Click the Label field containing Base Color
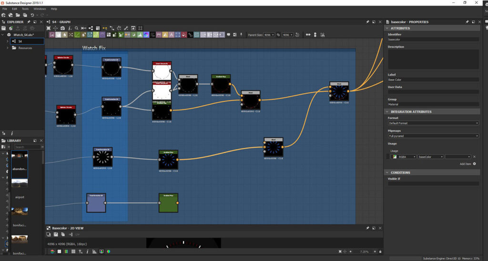This screenshot has height=261, width=488. click(x=433, y=80)
